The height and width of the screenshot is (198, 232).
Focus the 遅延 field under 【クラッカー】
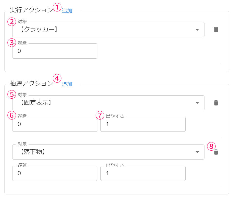[x=55, y=51]
